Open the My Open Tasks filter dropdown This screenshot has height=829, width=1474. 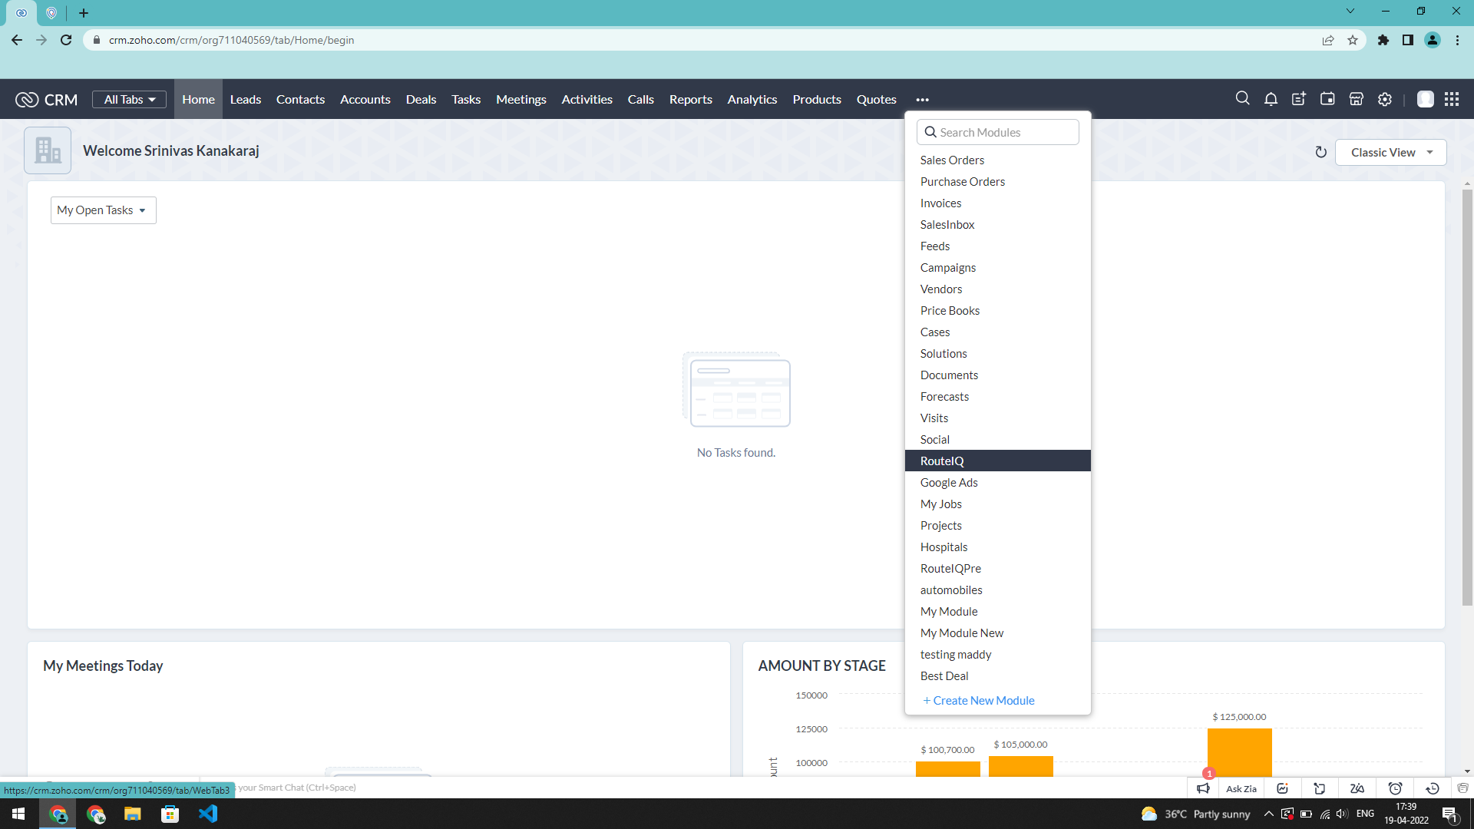[103, 210]
